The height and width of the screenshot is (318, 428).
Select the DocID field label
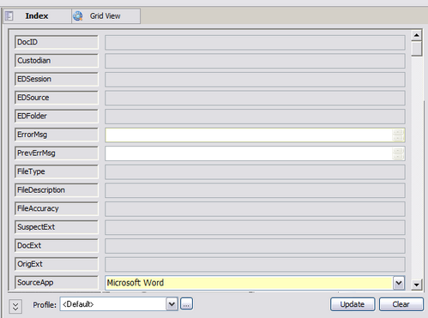tap(57, 42)
